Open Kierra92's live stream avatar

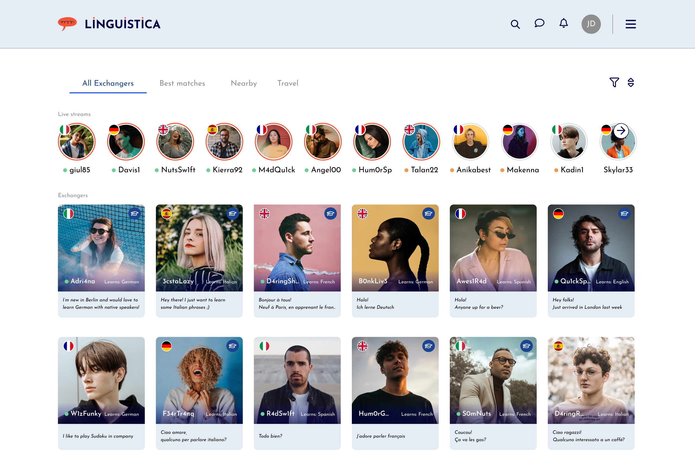point(224,142)
